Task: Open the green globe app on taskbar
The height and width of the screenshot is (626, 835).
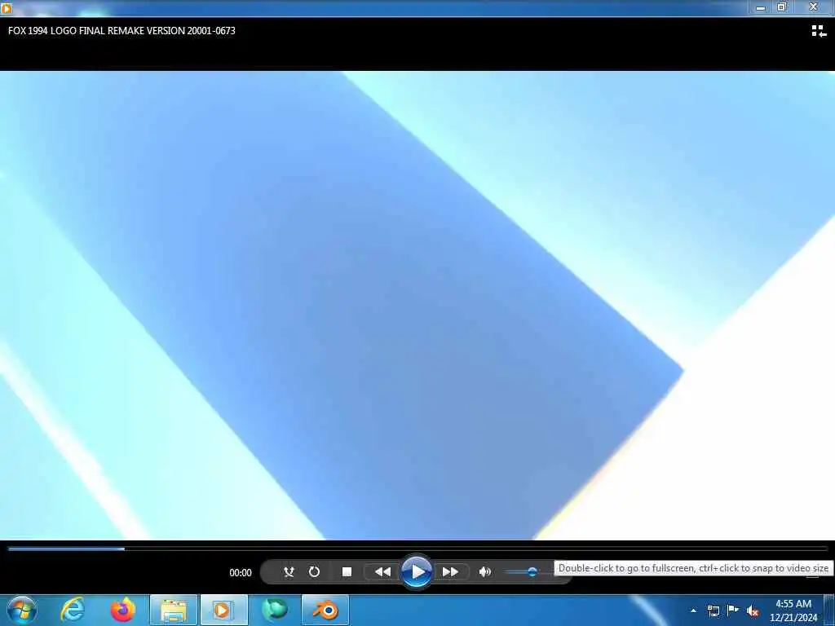Action: (x=274, y=610)
